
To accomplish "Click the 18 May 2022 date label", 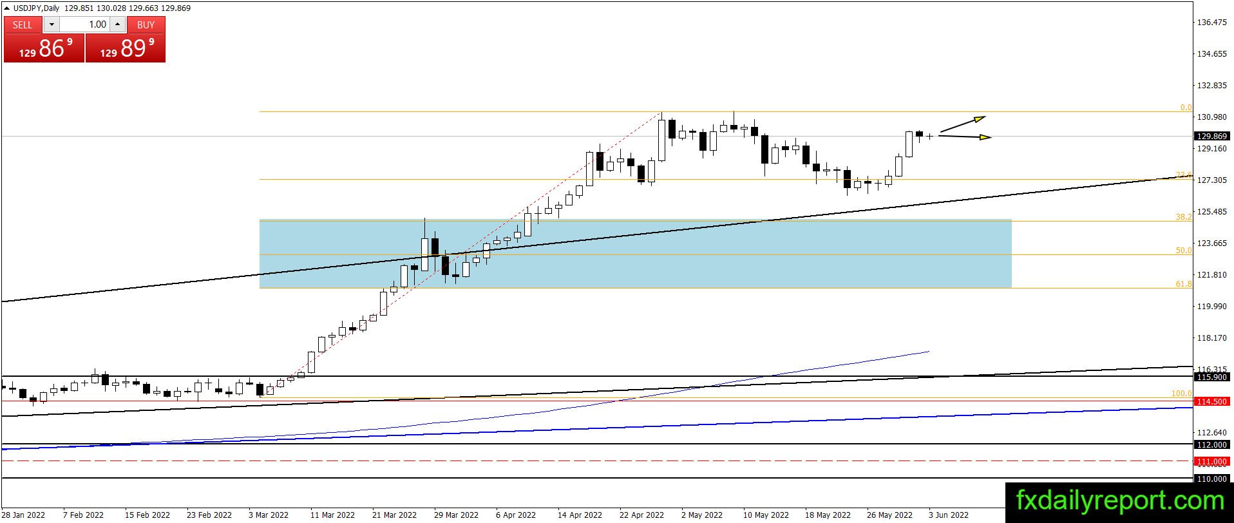I will pyautogui.click(x=828, y=515).
